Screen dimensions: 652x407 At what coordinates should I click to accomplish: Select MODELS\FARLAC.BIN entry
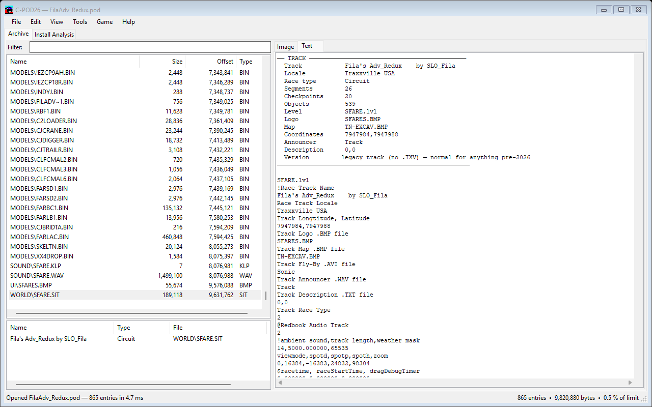tap(134, 237)
